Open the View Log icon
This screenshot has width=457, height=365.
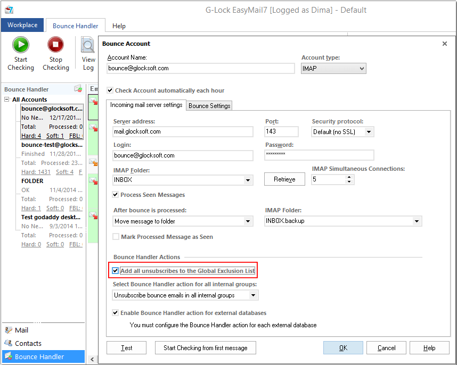click(x=88, y=45)
